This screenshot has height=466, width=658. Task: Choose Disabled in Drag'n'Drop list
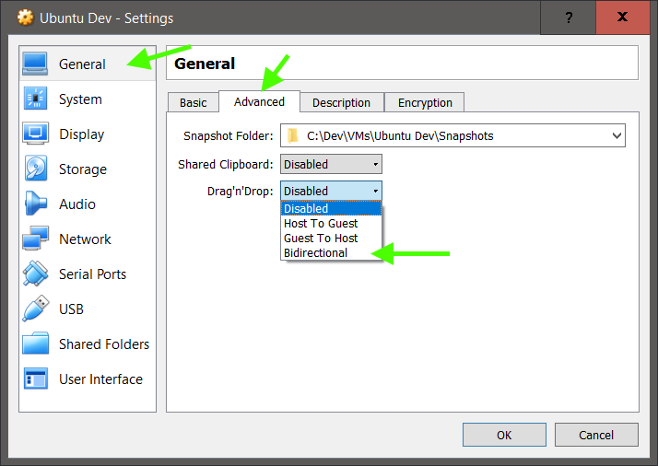click(x=331, y=208)
